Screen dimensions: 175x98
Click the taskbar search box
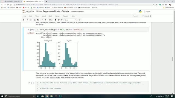click(x=20, y=96)
